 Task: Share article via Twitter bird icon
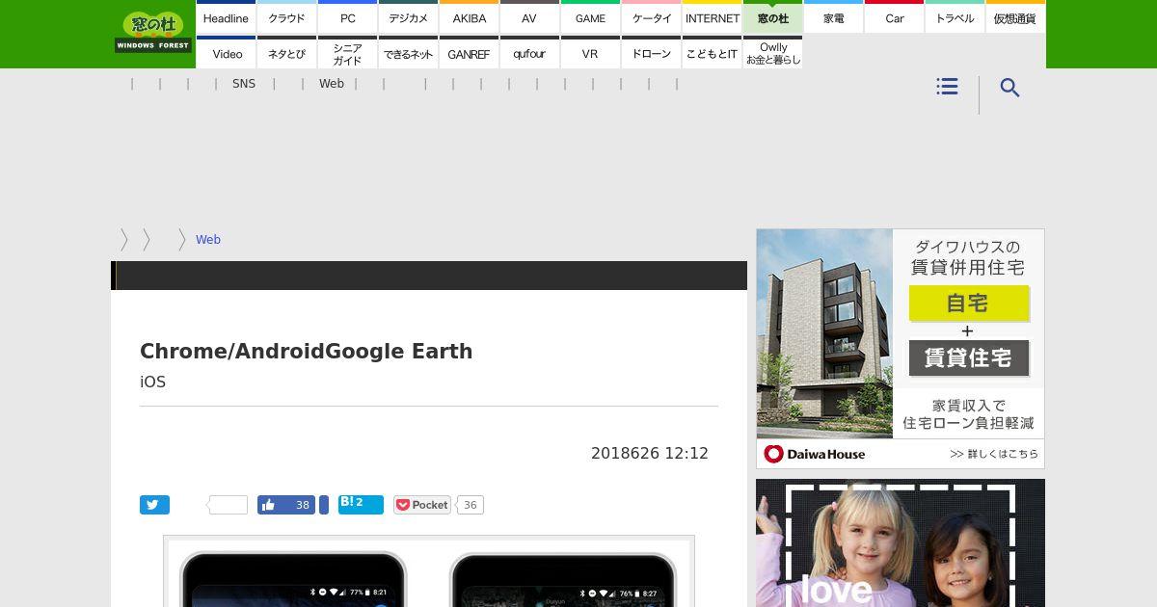coord(154,505)
